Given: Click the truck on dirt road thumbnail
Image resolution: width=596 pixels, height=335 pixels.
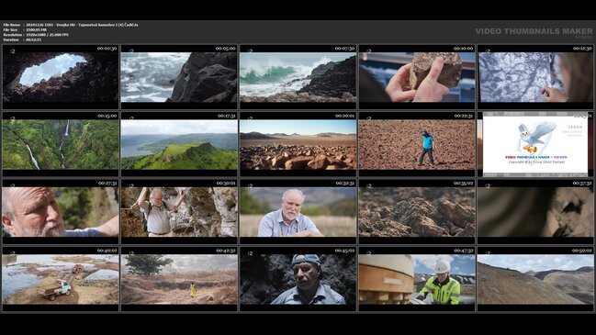Looking at the screenshot, I should point(61,279).
